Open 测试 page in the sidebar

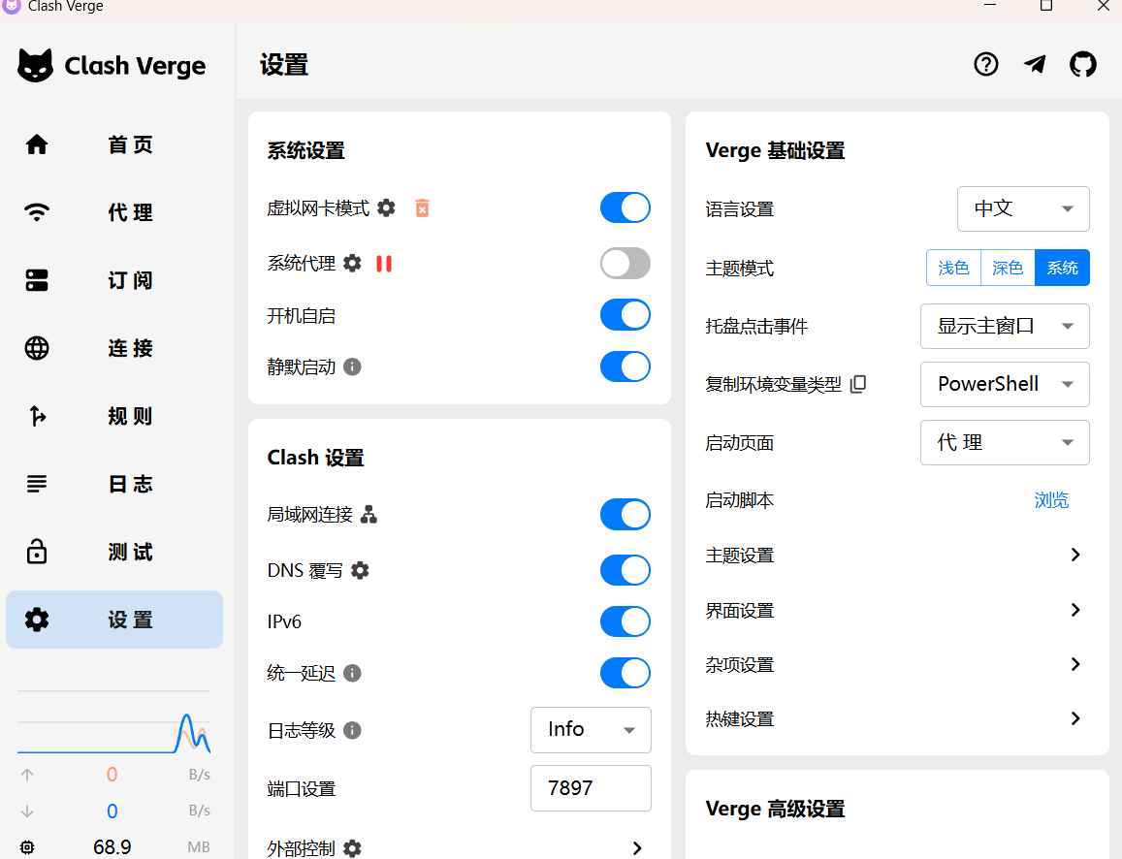(114, 552)
